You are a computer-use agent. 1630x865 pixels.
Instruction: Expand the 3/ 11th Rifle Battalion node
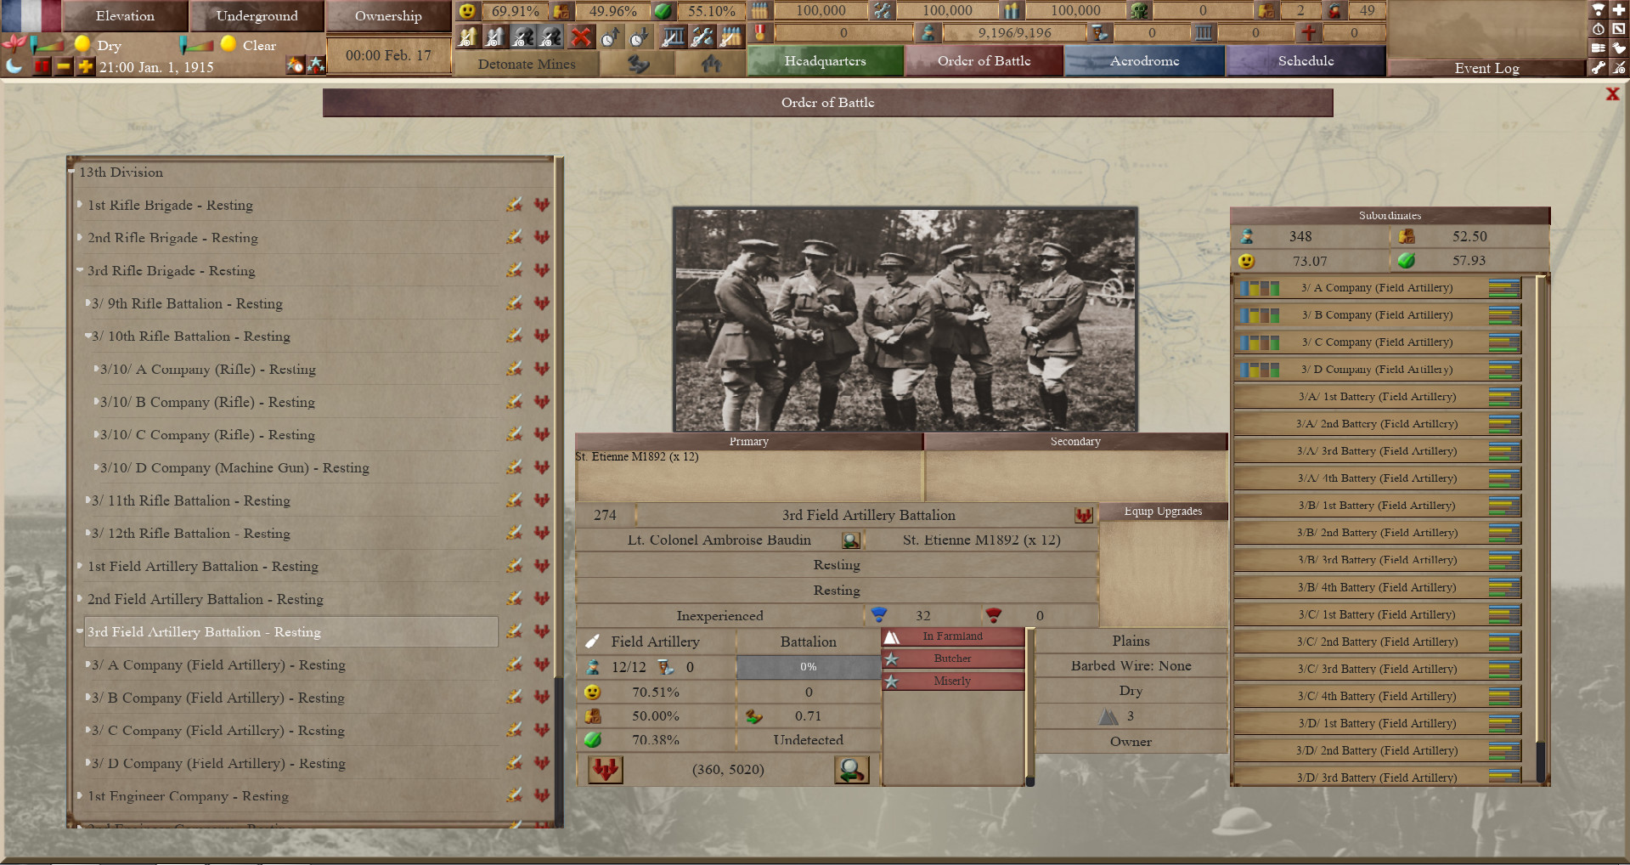click(x=87, y=500)
